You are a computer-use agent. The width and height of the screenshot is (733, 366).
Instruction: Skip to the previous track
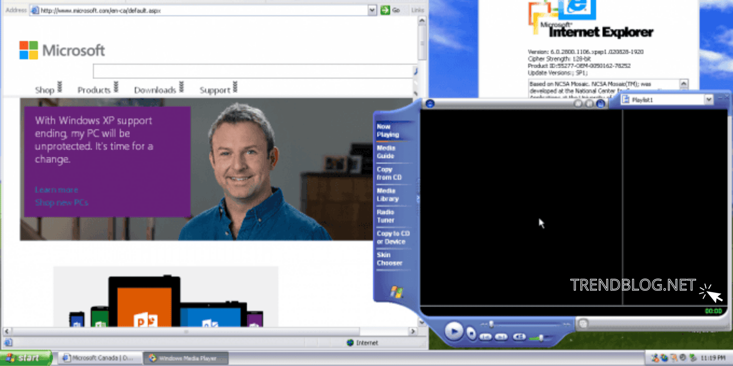pos(485,337)
